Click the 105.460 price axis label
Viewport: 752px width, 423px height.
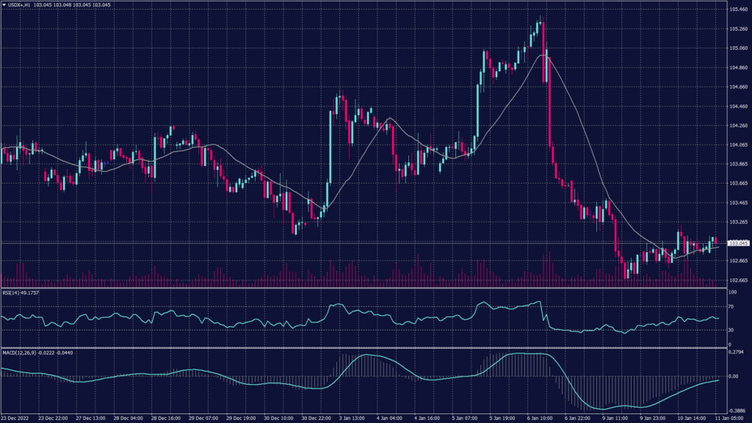coord(737,10)
